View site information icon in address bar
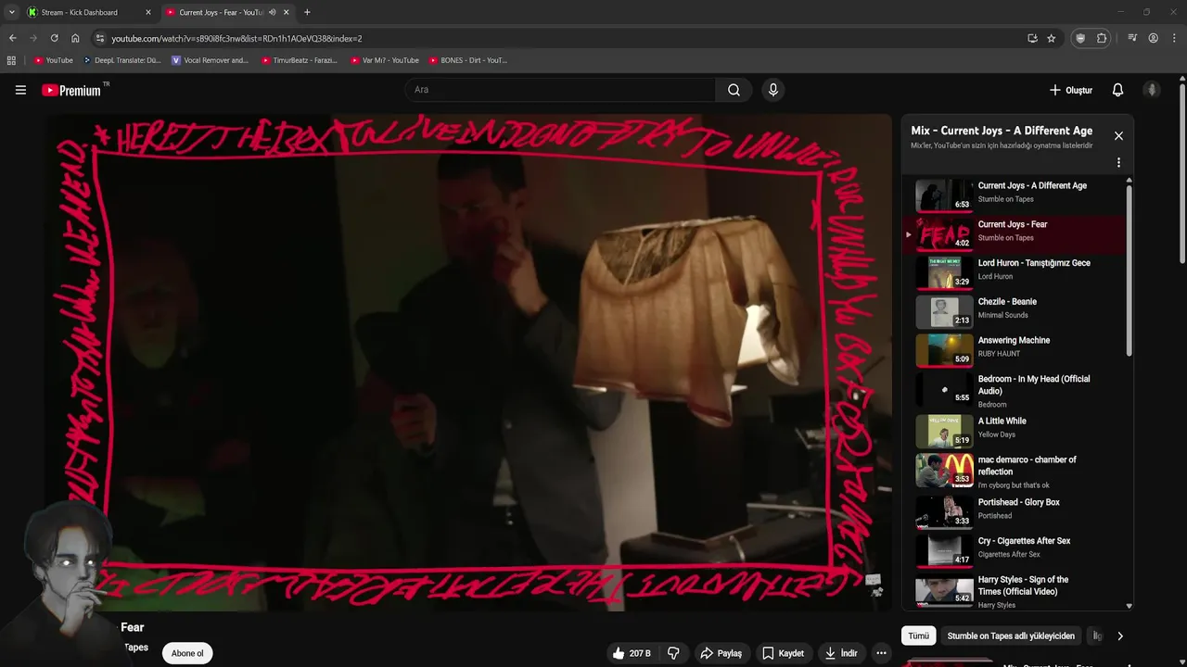This screenshot has height=667, width=1187. tap(100, 38)
